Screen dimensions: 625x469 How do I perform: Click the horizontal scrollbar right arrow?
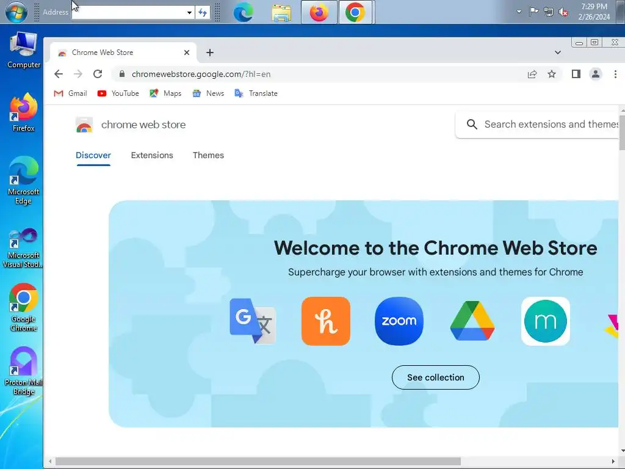[x=613, y=462]
